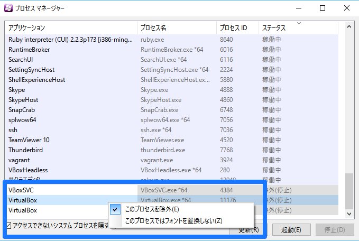
Task: Click process ID 4384
Action: (226, 190)
